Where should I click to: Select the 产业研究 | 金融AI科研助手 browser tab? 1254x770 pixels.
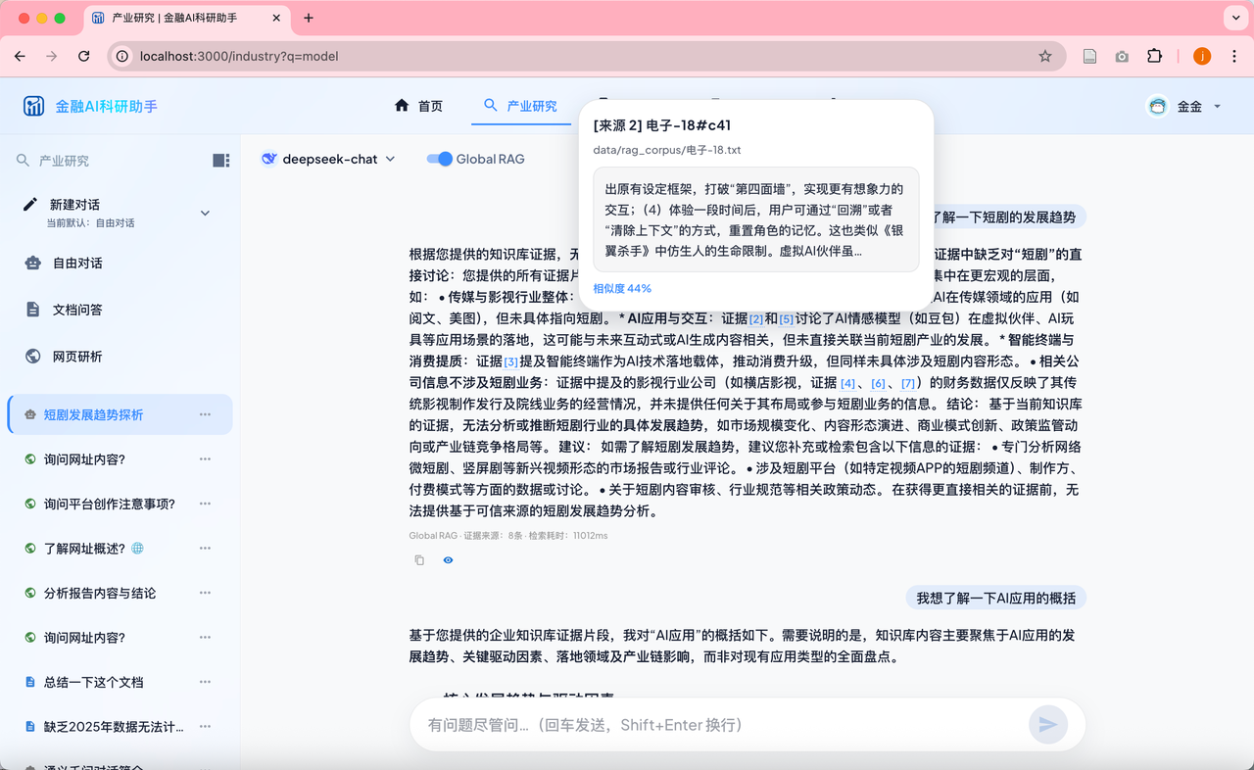(185, 18)
